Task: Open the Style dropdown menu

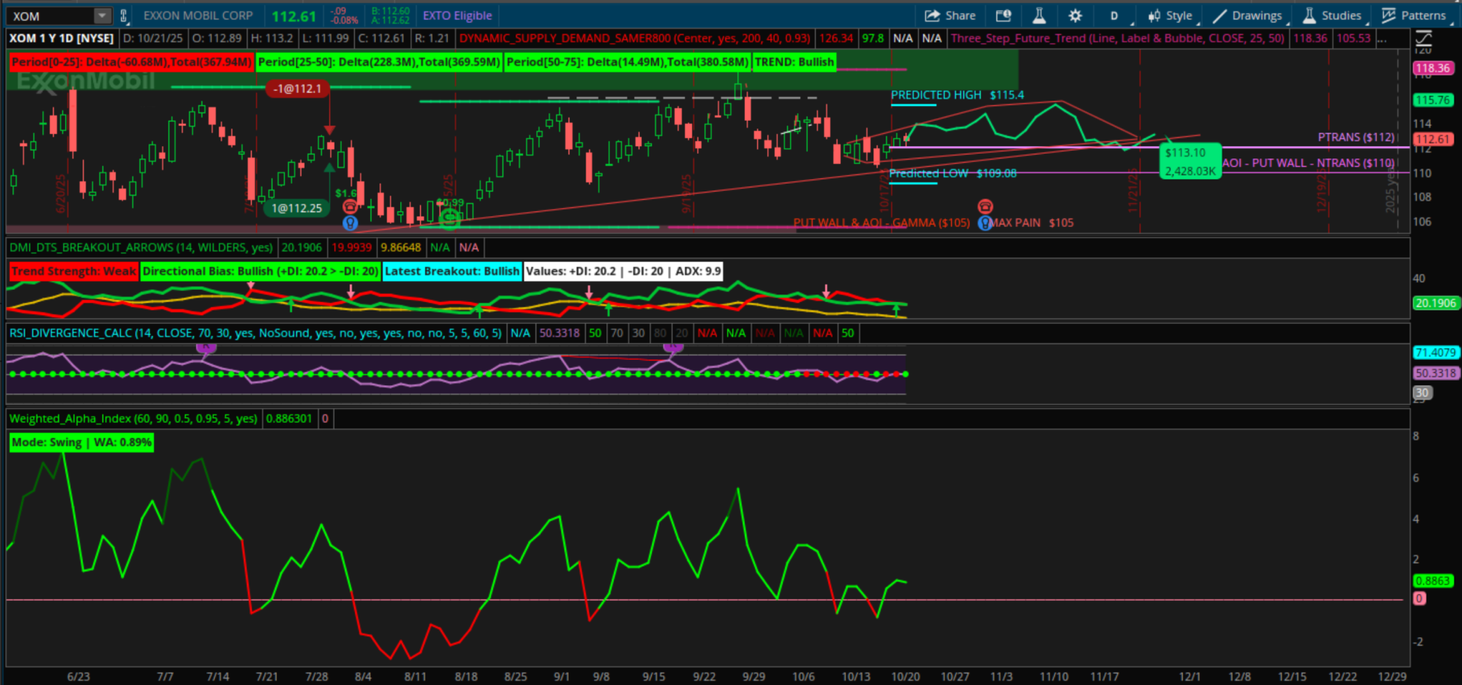Action: coord(1170,15)
